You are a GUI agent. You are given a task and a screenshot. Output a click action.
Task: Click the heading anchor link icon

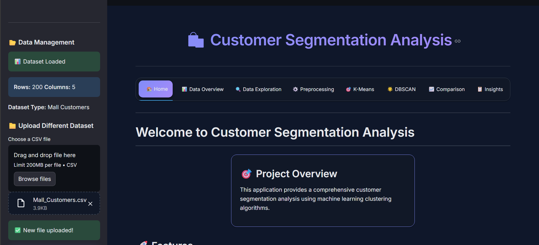click(x=458, y=41)
